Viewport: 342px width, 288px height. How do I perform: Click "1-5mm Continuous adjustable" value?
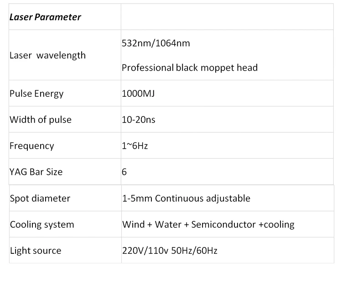[x=186, y=198]
